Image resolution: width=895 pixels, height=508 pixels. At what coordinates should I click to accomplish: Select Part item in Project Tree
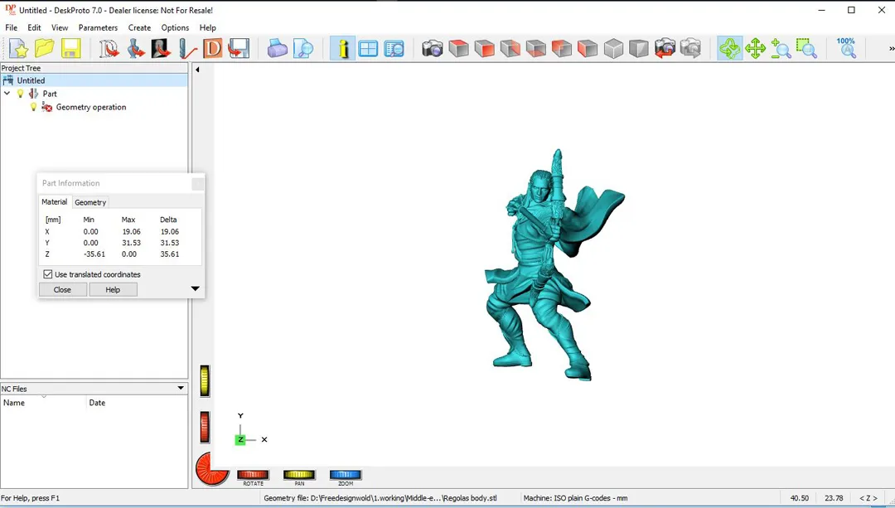(x=50, y=94)
